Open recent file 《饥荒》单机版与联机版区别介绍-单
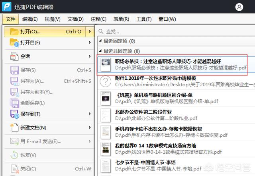Image resolution: width=255 pixels, height=176 pixels. [176, 98]
